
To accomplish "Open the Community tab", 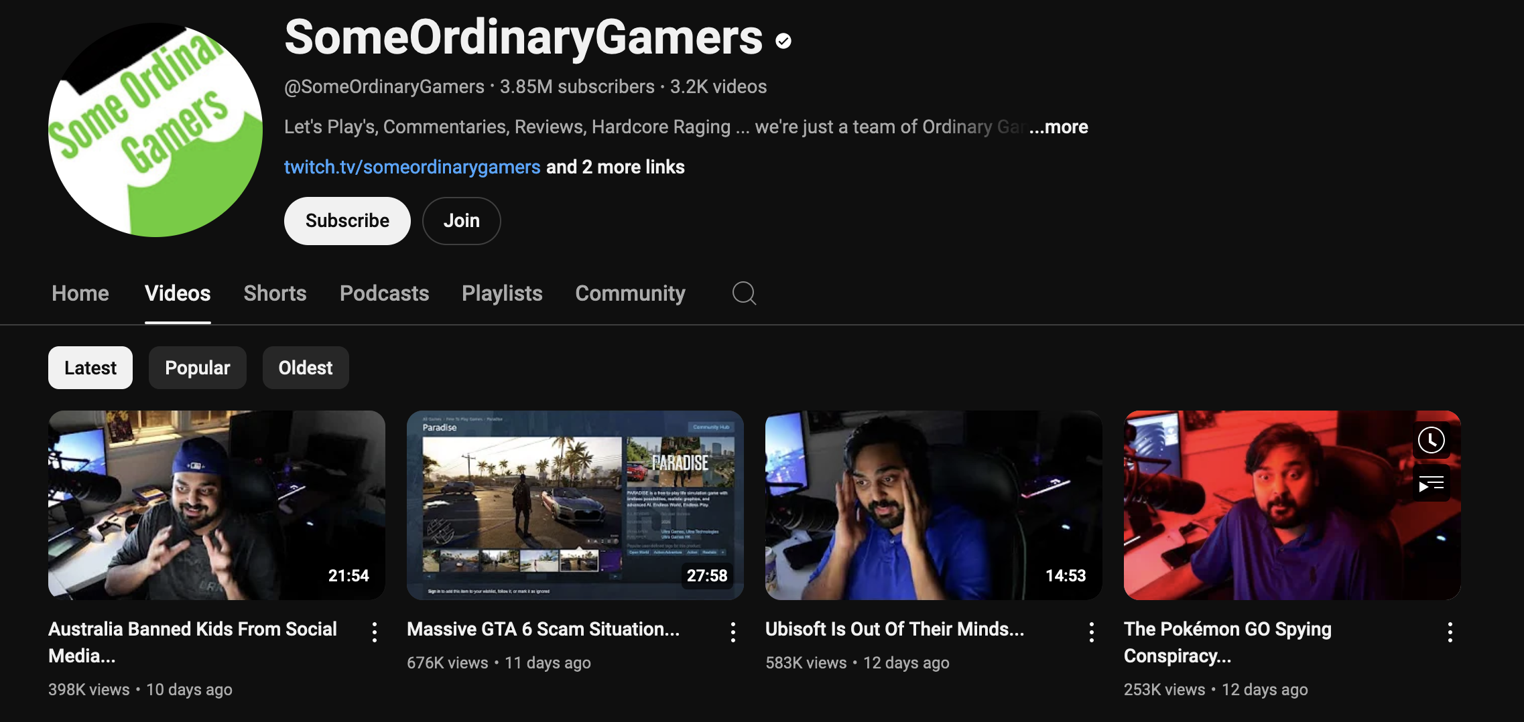I will point(630,293).
